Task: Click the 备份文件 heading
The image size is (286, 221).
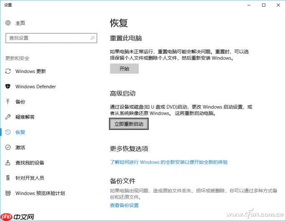Action: click(123, 181)
